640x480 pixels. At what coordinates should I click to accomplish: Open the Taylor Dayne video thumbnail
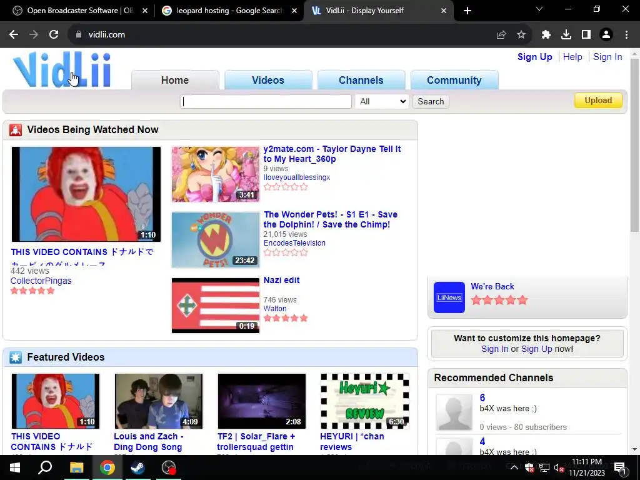(x=216, y=174)
